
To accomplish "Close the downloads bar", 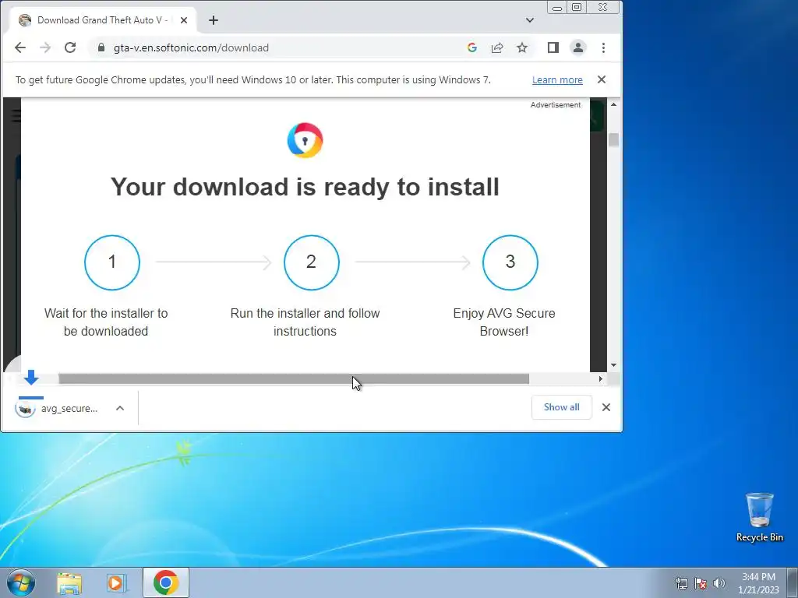I will [x=606, y=407].
